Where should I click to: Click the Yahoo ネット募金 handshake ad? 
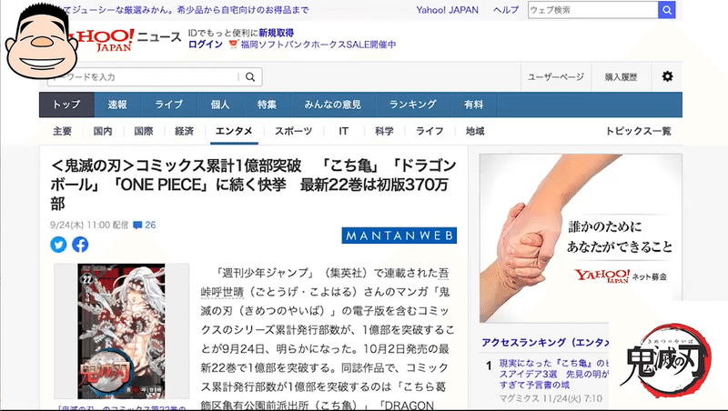coord(581,238)
